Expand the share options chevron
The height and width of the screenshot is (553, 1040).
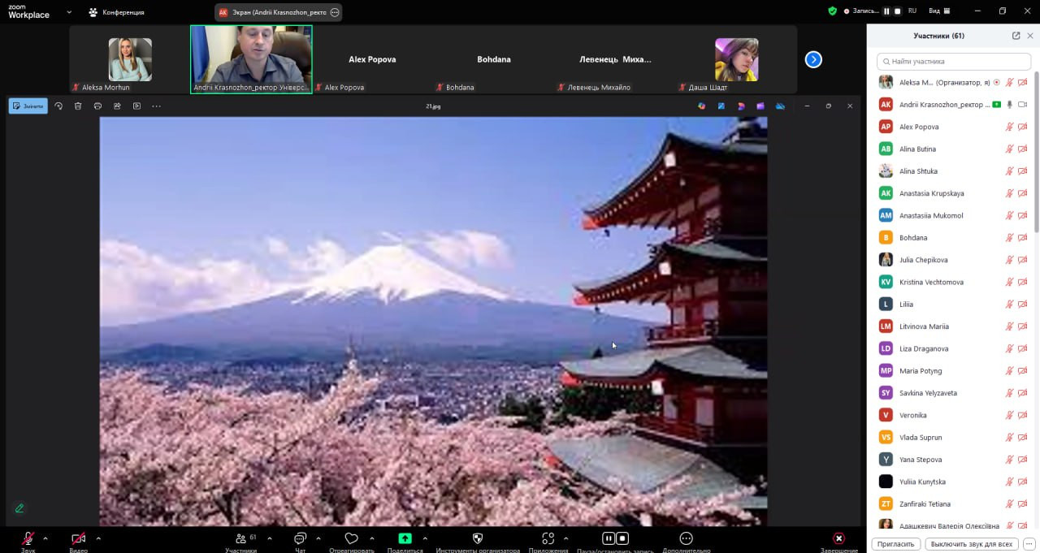[424, 538]
